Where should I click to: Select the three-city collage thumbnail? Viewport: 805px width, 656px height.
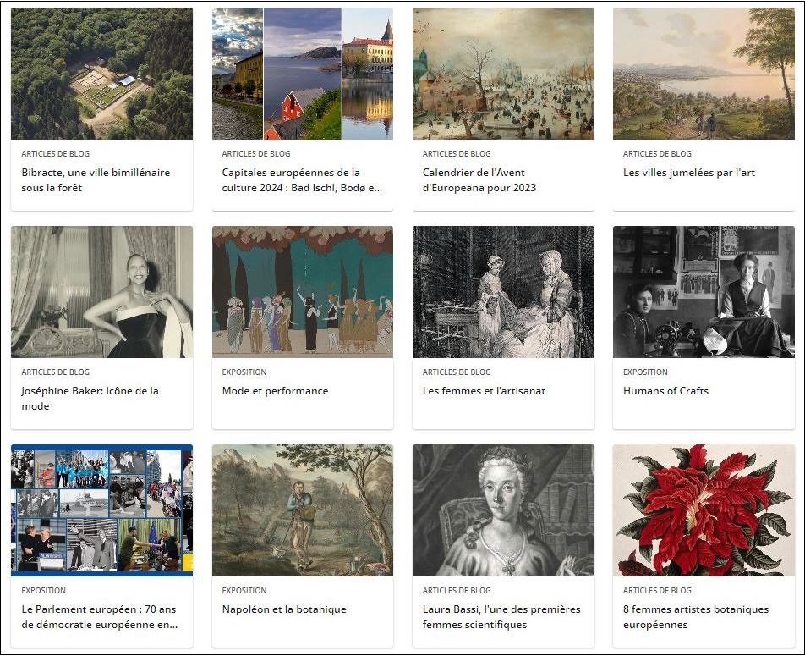pos(303,74)
